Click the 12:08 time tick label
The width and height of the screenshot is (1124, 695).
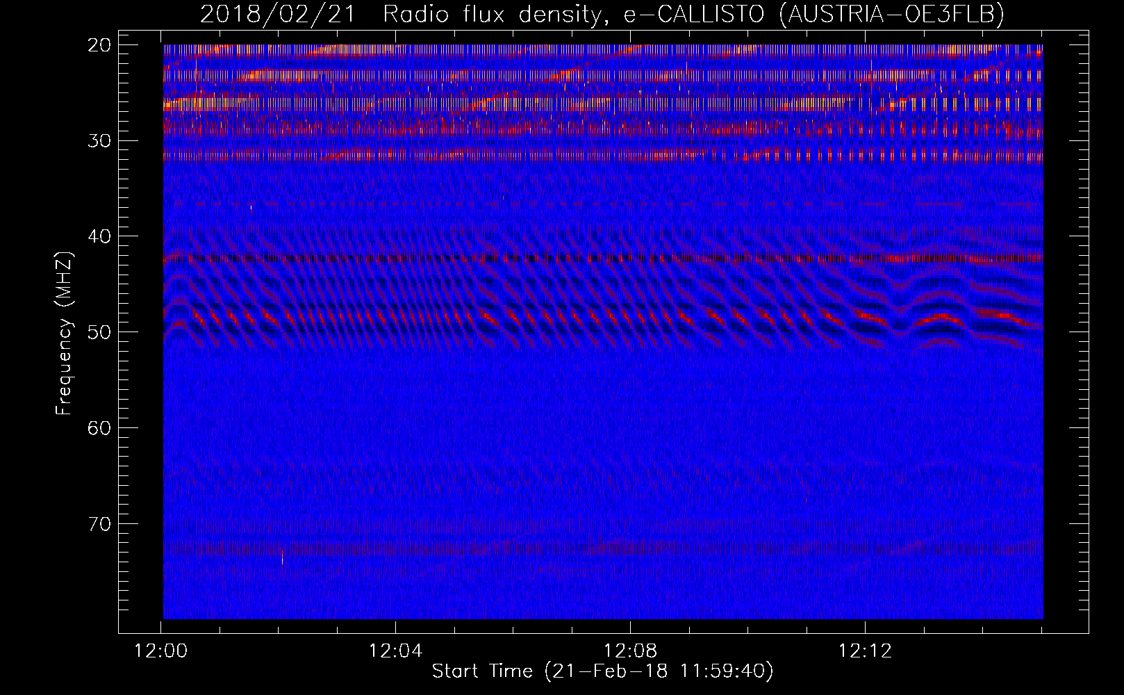coord(630,651)
